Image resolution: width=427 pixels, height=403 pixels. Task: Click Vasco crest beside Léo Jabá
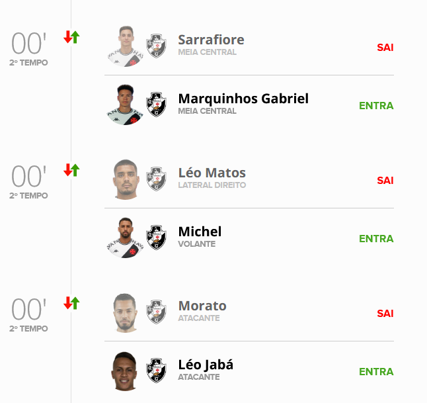(x=156, y=371)
